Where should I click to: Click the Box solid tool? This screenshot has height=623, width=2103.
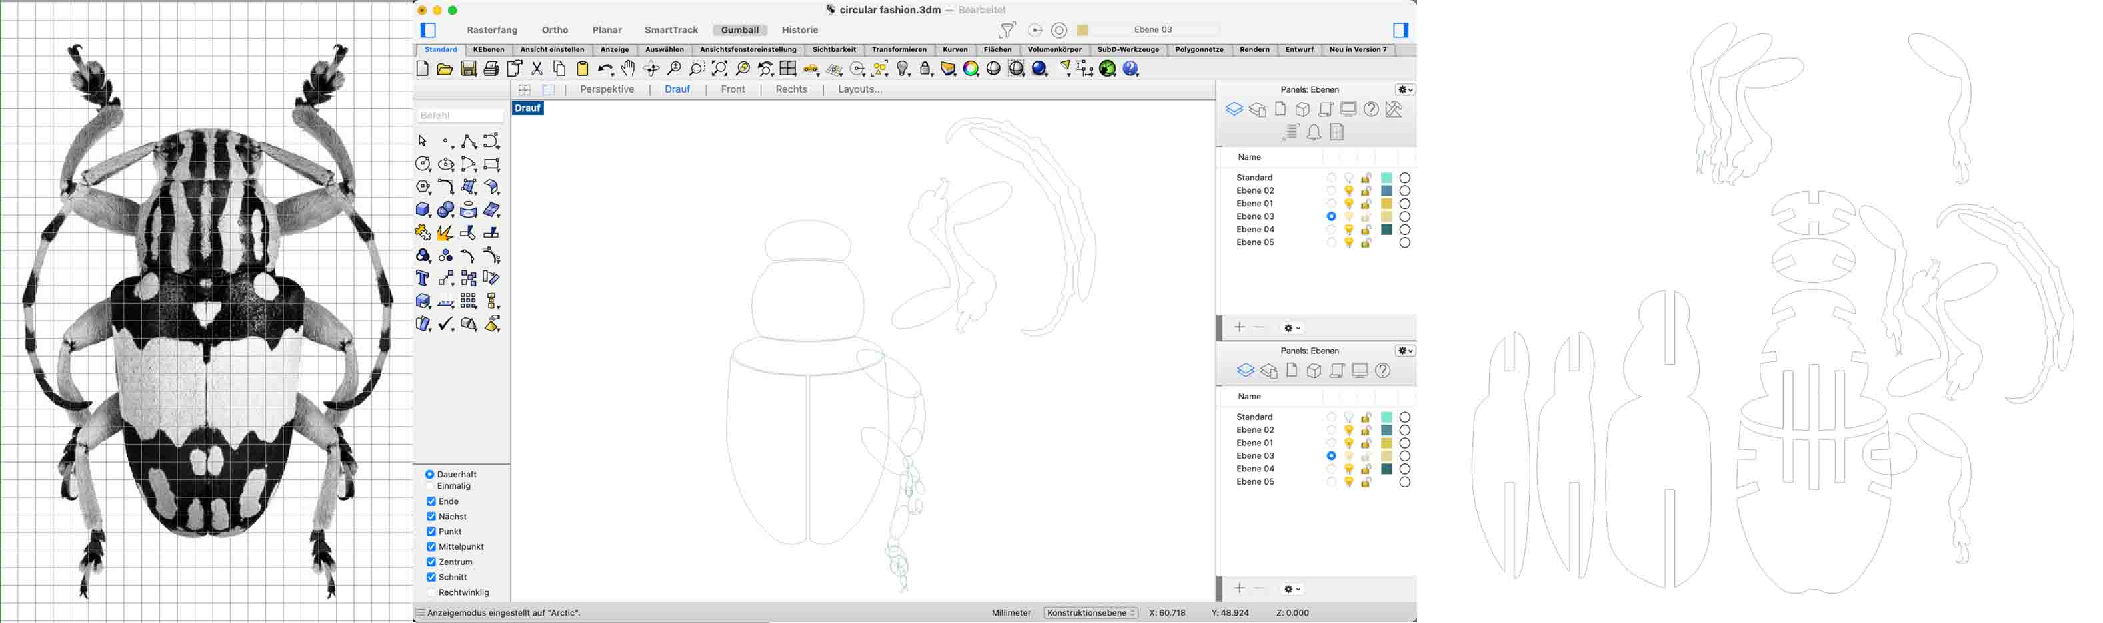(422, 210)
